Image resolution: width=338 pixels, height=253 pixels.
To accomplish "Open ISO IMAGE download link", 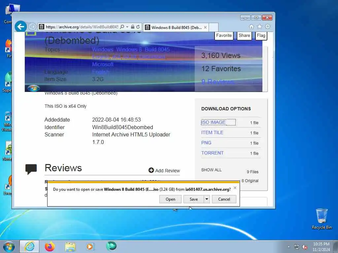I will (213, 122).
